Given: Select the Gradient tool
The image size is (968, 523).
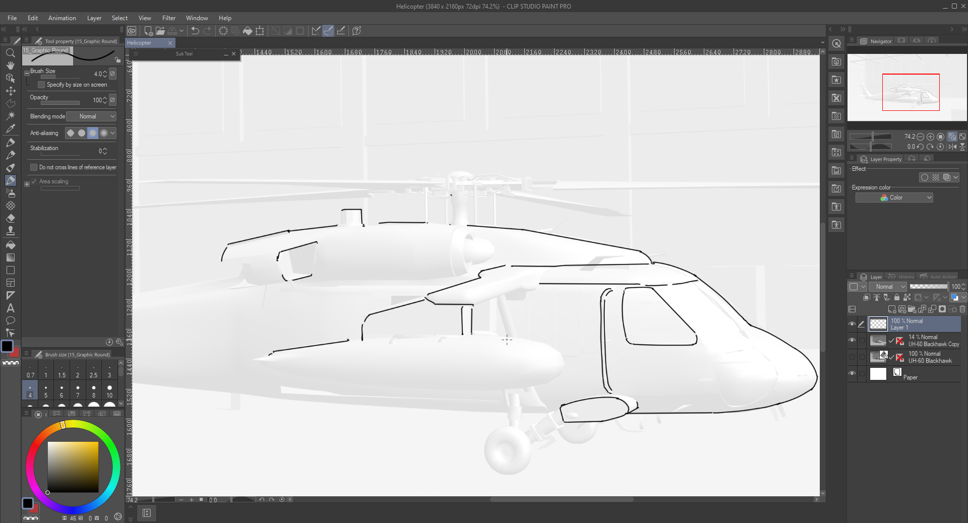Looking at the screenshot, I should coord(10,258).
